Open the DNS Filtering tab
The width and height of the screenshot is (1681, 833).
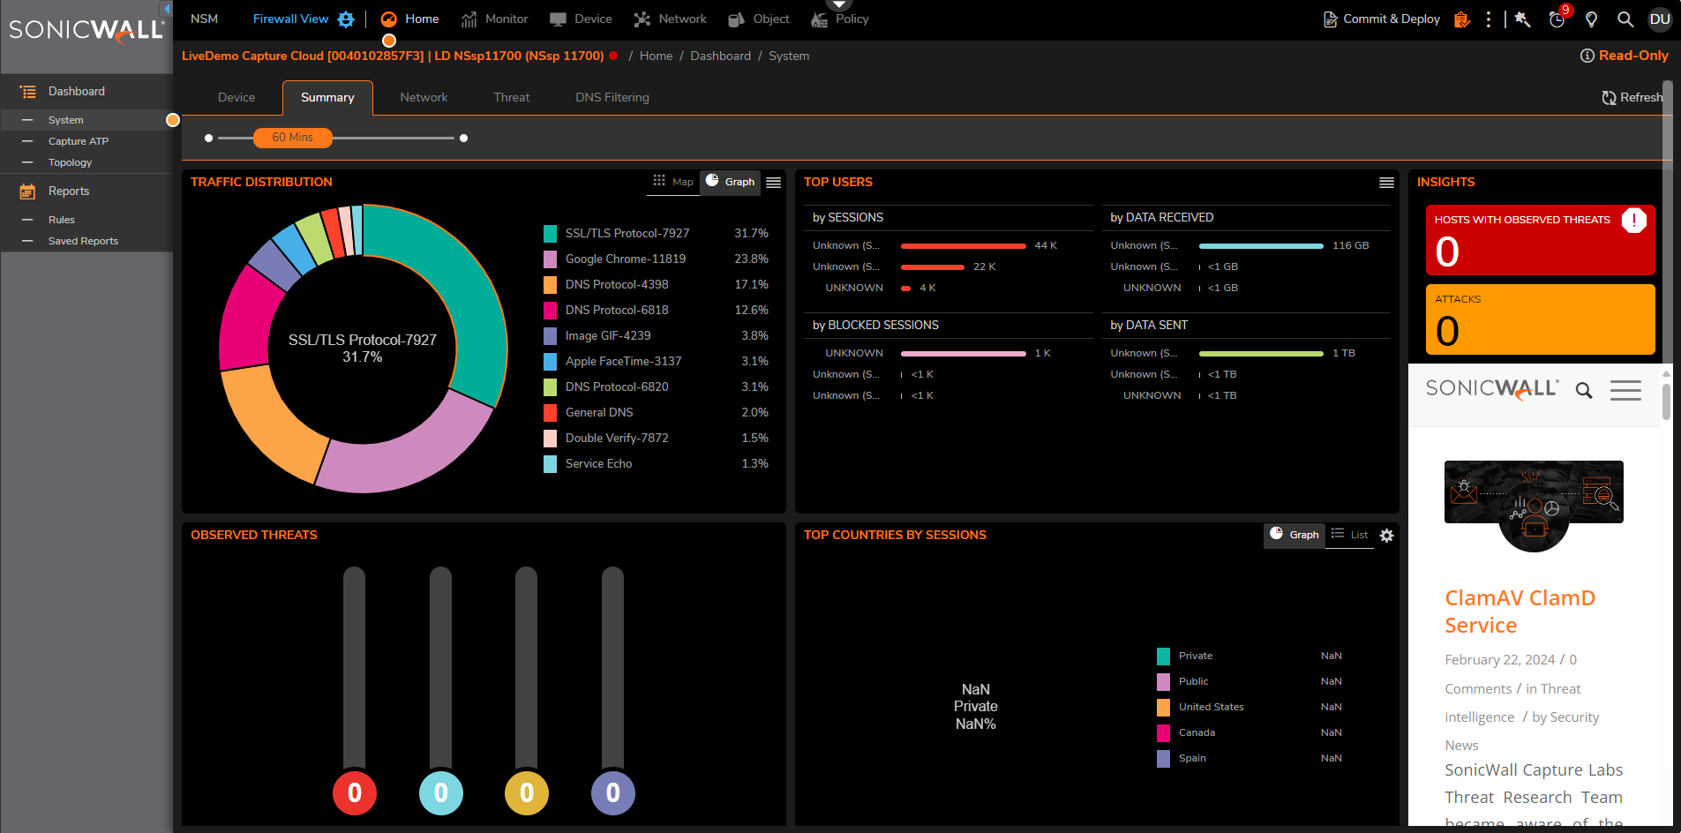click(612, 98)
